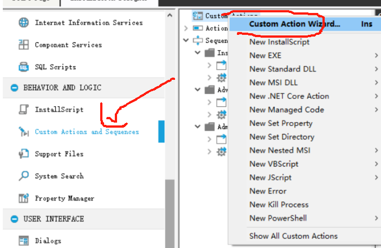
Task: Click the Adv folder icon in tree
Action: tap(209, 89)
